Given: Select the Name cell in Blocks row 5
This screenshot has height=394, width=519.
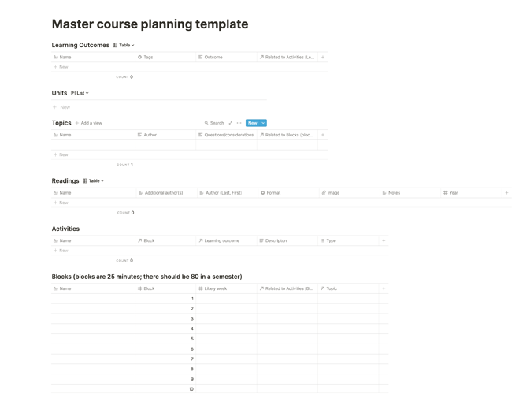Looking at the screenshot, I should (x=93, y=339).
